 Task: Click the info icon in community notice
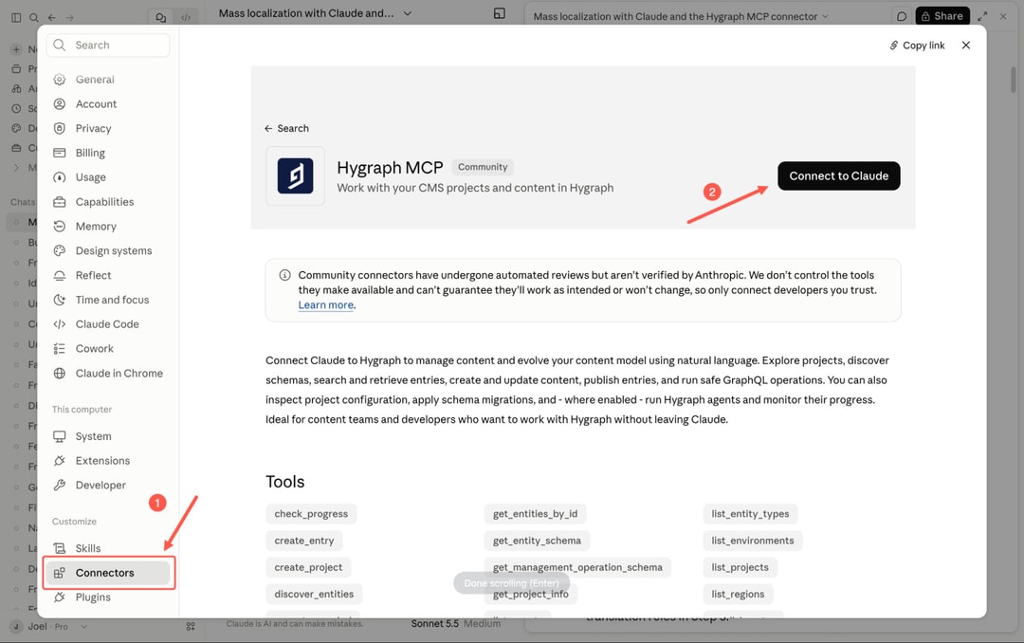pyautogui.click(x=284, y=275)
